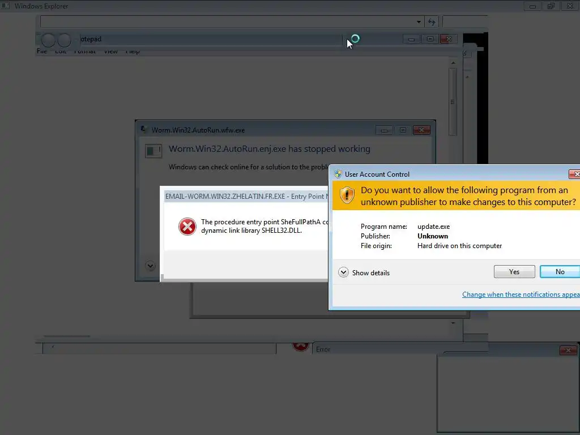Viewport: 580px width, 435px height.
Task: Close the User Account Control dialog
Action: point(574,174)
